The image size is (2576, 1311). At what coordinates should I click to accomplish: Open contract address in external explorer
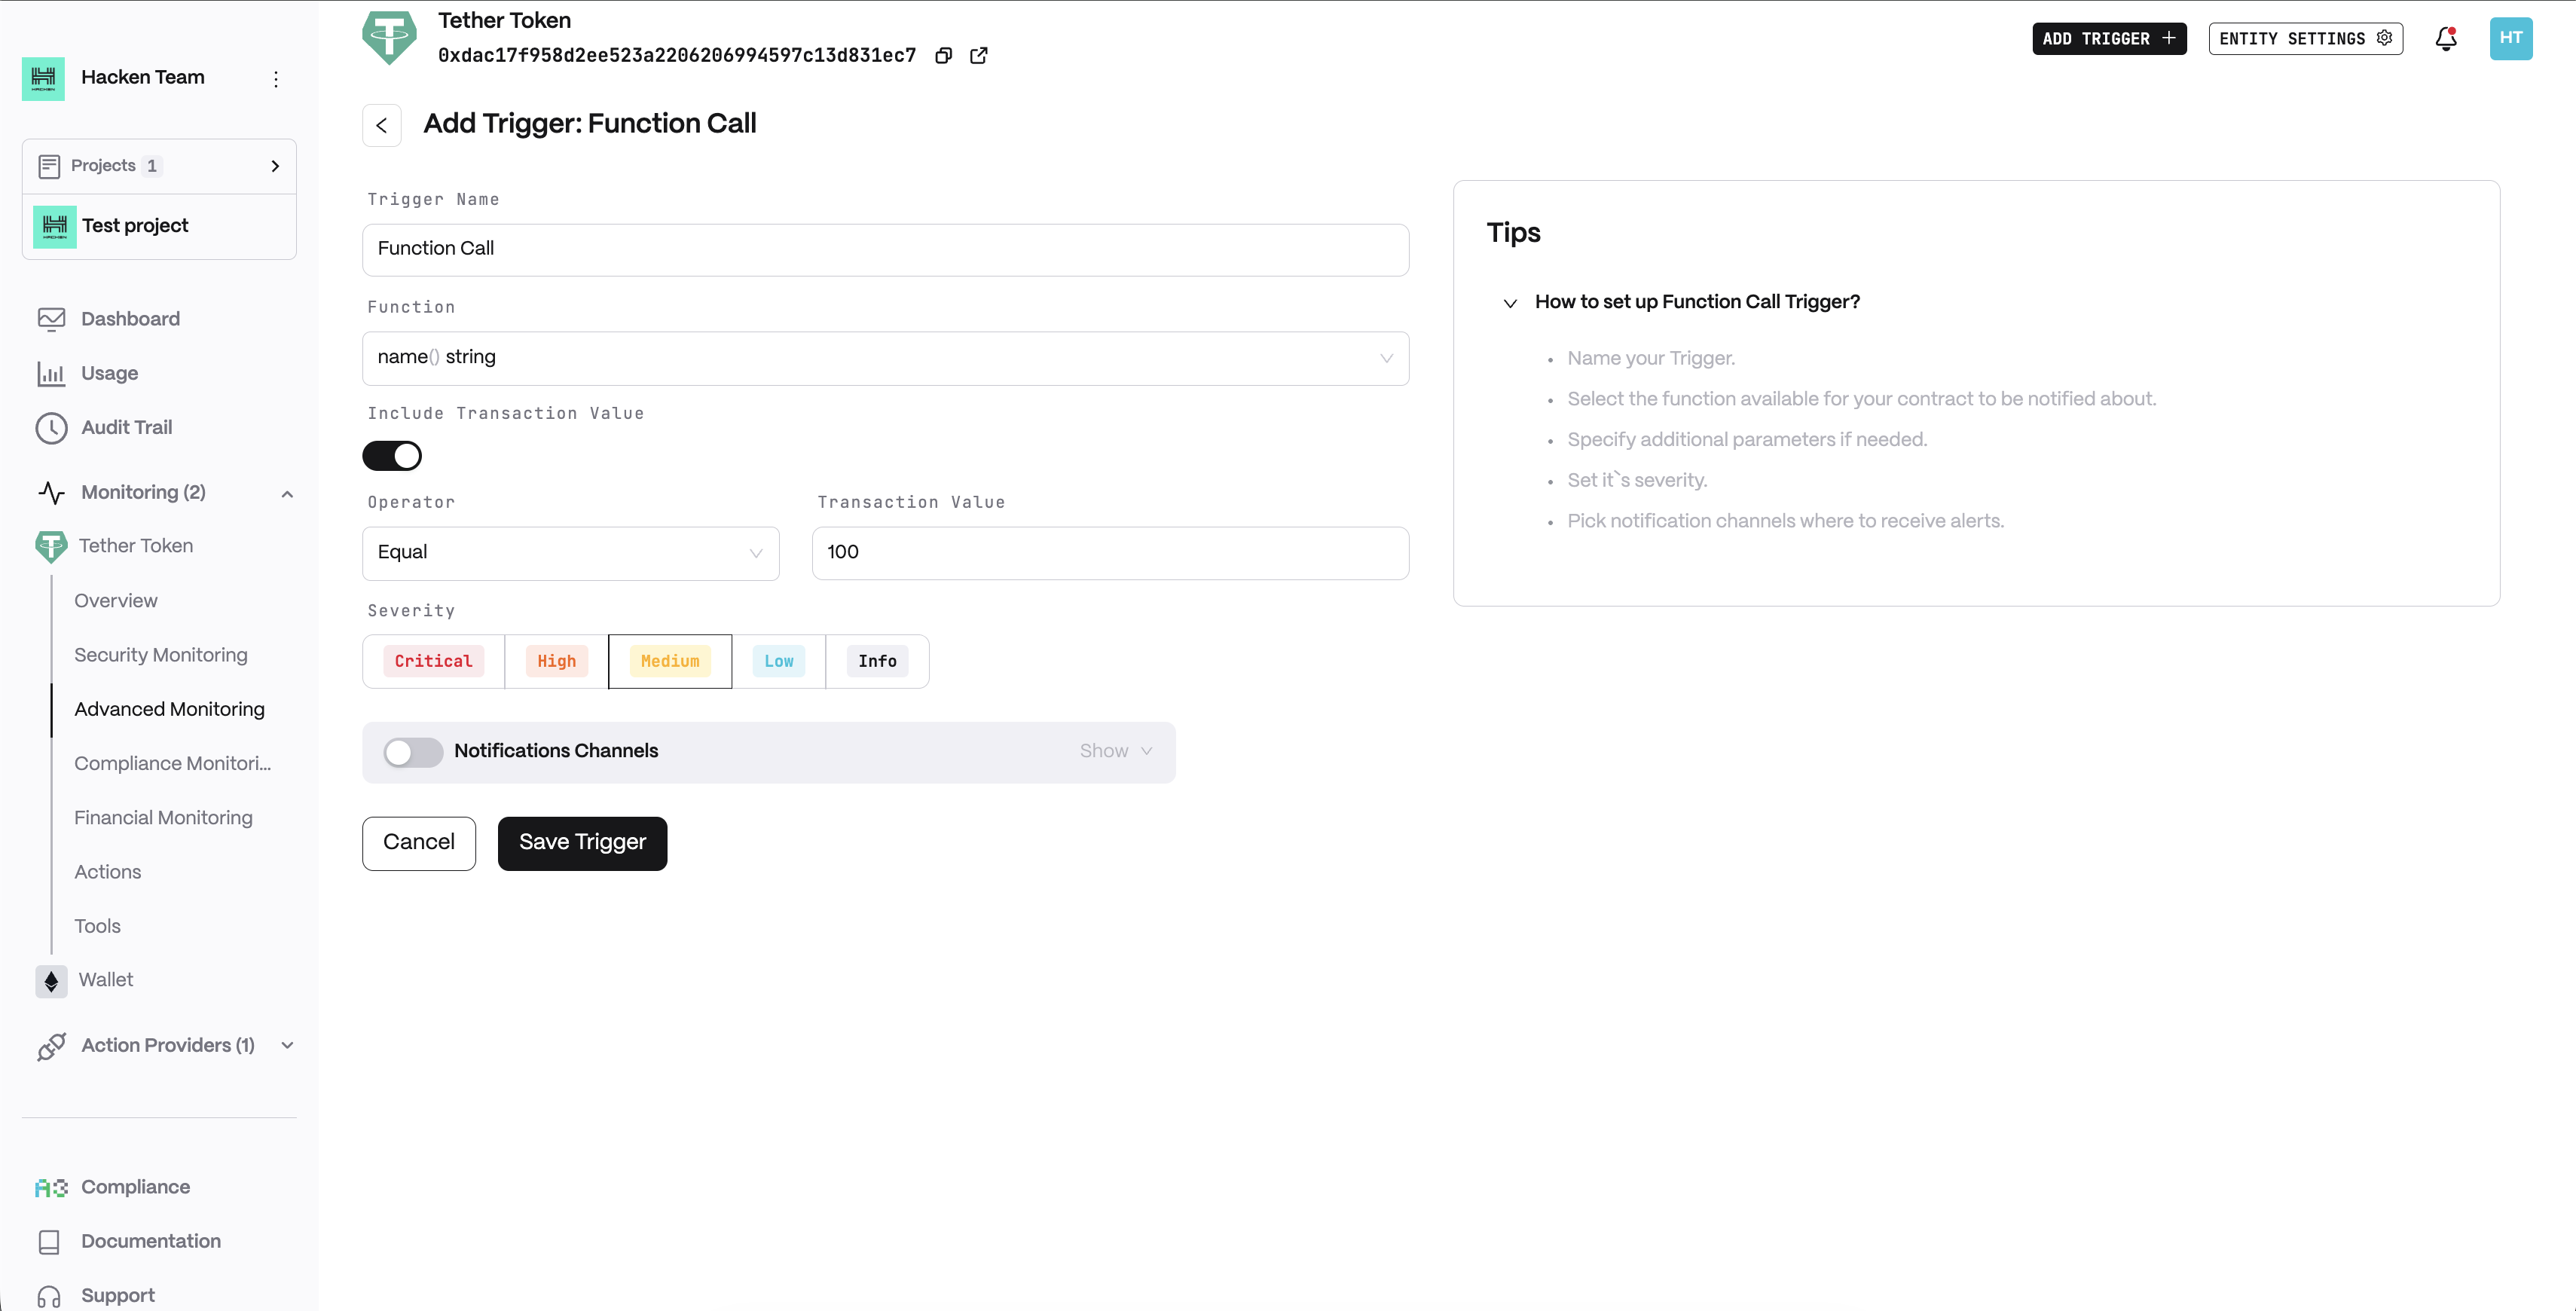[x=979, y=56]
